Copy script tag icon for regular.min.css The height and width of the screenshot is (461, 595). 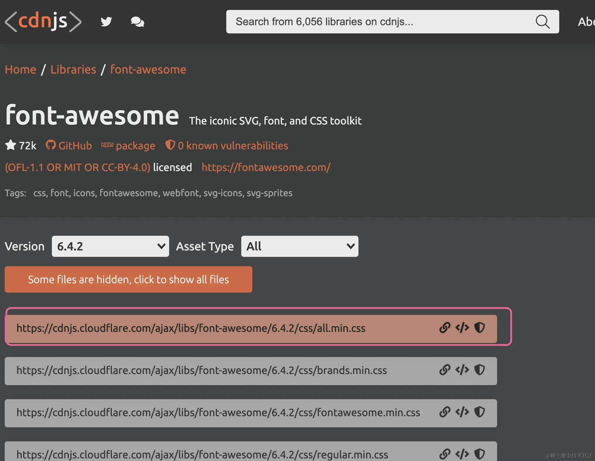point(462,454)
